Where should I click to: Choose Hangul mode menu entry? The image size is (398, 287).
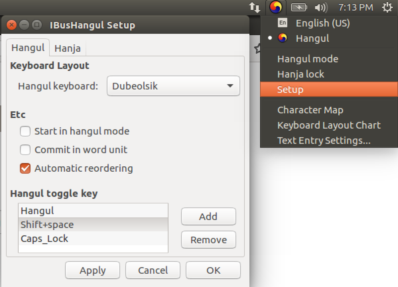[x=329, y=59]
